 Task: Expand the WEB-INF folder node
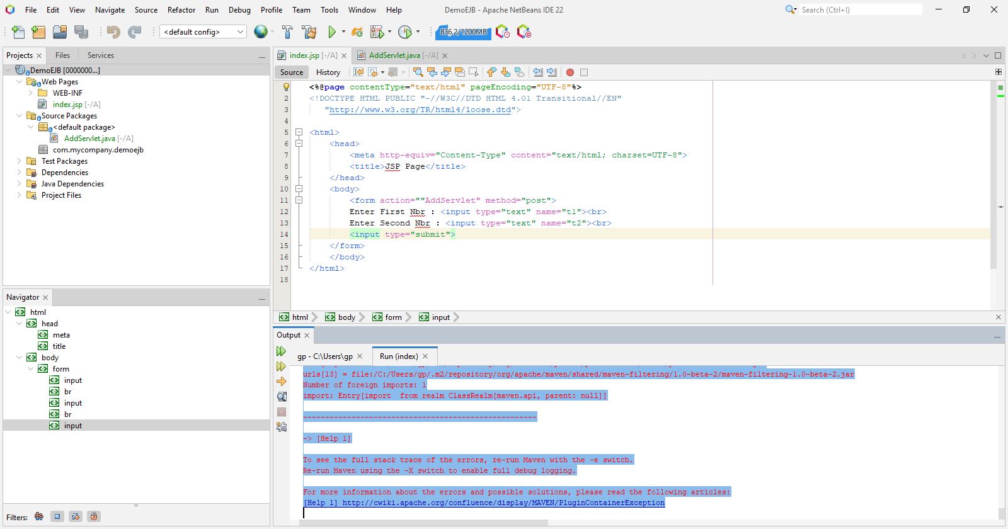point(31,93)
